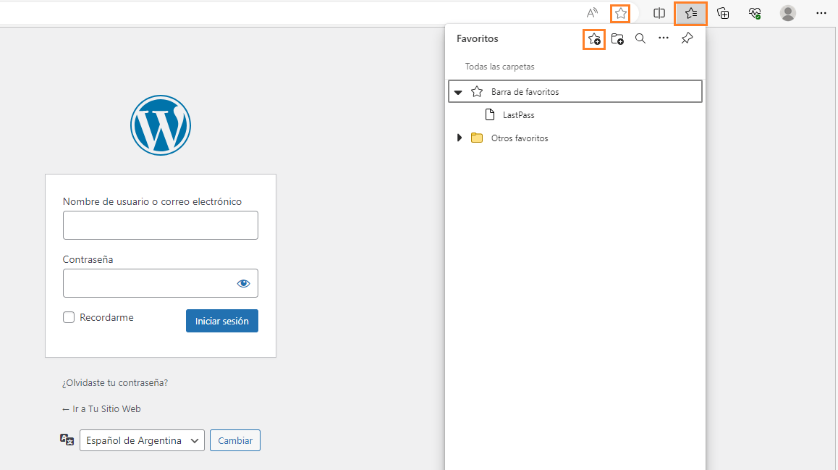Open more options in Favoritos panel

click(x=664, y=39)
